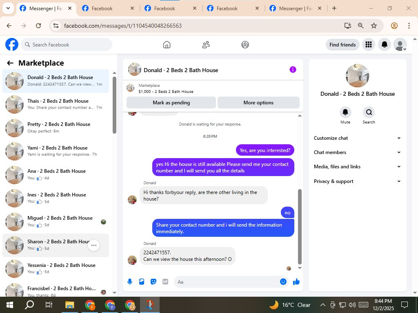Show hidden system tray icons

pos(322,305)
